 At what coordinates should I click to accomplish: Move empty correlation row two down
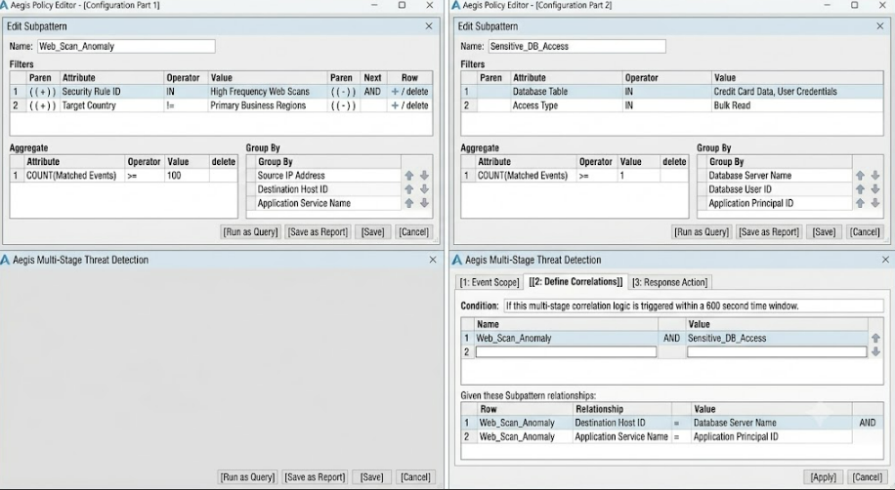click(875, 352)
